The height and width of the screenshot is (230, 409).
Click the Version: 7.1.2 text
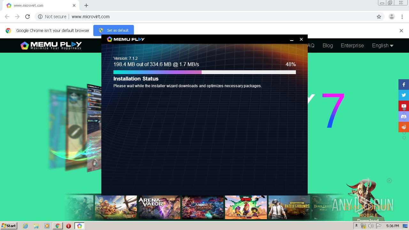click(125, 58)
